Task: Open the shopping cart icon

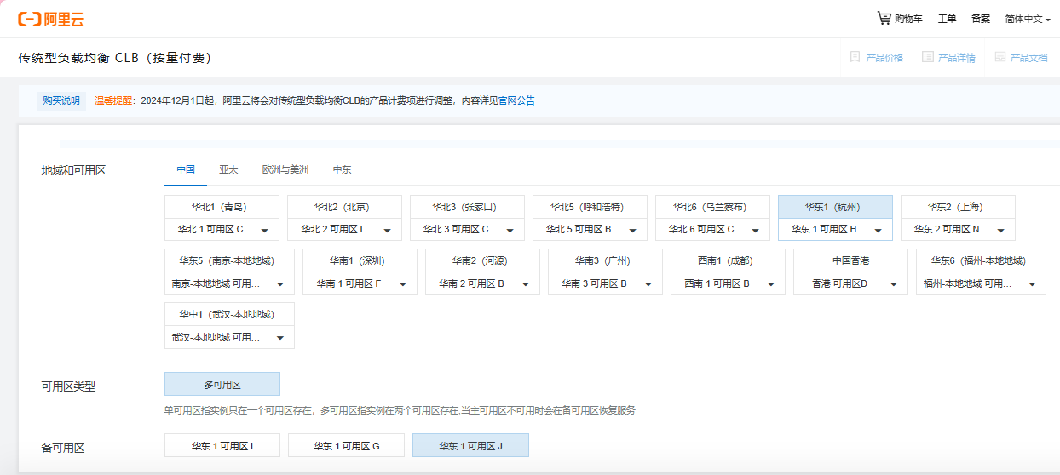Action: 884,18
